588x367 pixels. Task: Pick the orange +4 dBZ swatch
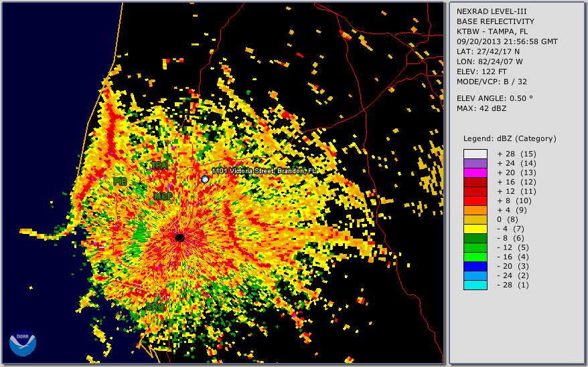(x=475, y=210)
